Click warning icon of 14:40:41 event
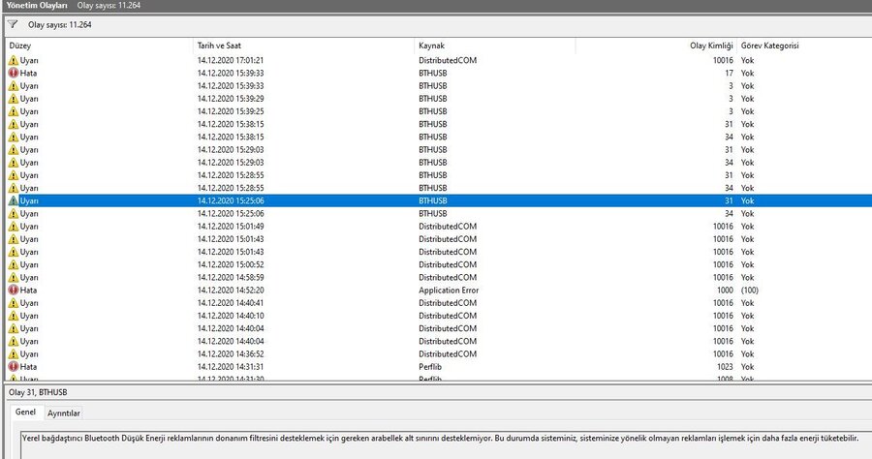 click(x=14, y=303)
